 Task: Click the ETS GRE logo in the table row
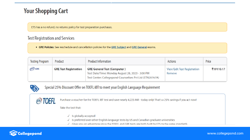35,69
